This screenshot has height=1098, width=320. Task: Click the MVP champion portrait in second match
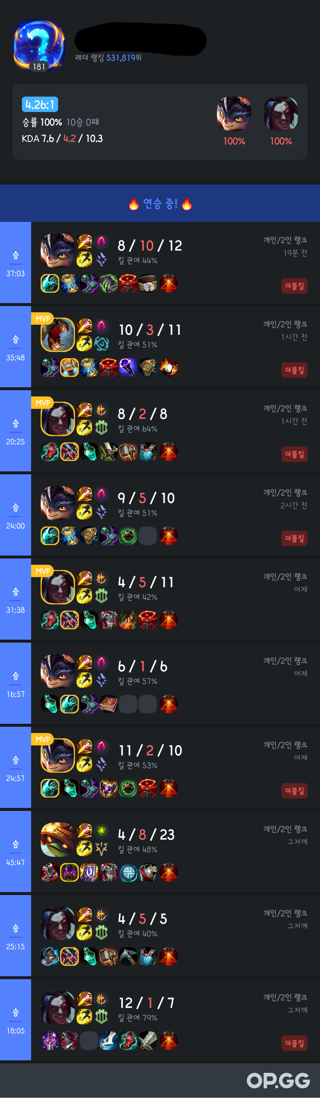coord(58,335)
